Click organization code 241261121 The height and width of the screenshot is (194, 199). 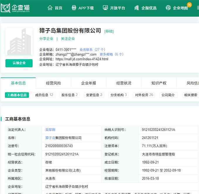coord(150,138)
